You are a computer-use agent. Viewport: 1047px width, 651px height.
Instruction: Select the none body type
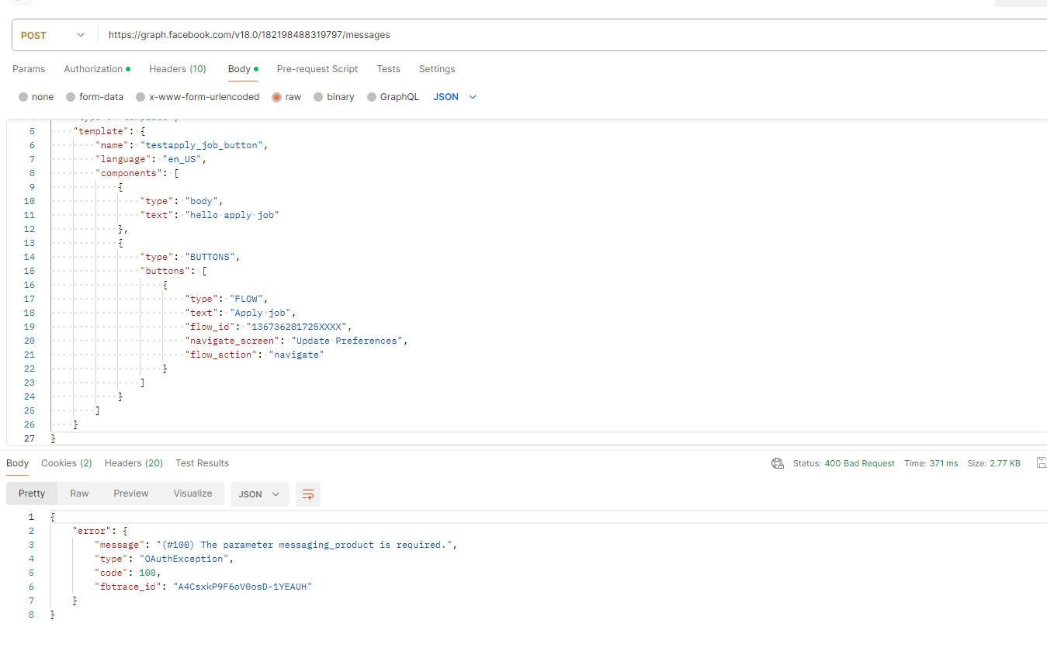36,97
